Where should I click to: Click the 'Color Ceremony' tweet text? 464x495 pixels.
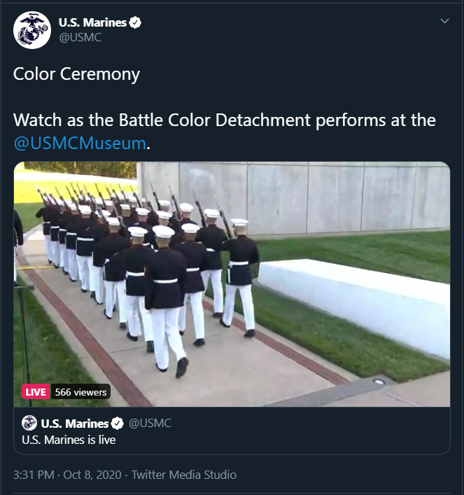(76, 74)
